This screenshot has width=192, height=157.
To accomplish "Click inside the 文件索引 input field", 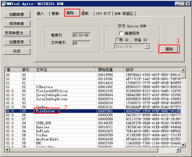I will [x=82, y=43].
